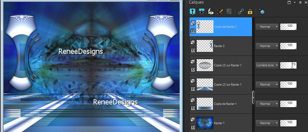Click layer type icon of Copie de Raster 1
The width and height of the screenshot is (308, 132).
(192, 100)
